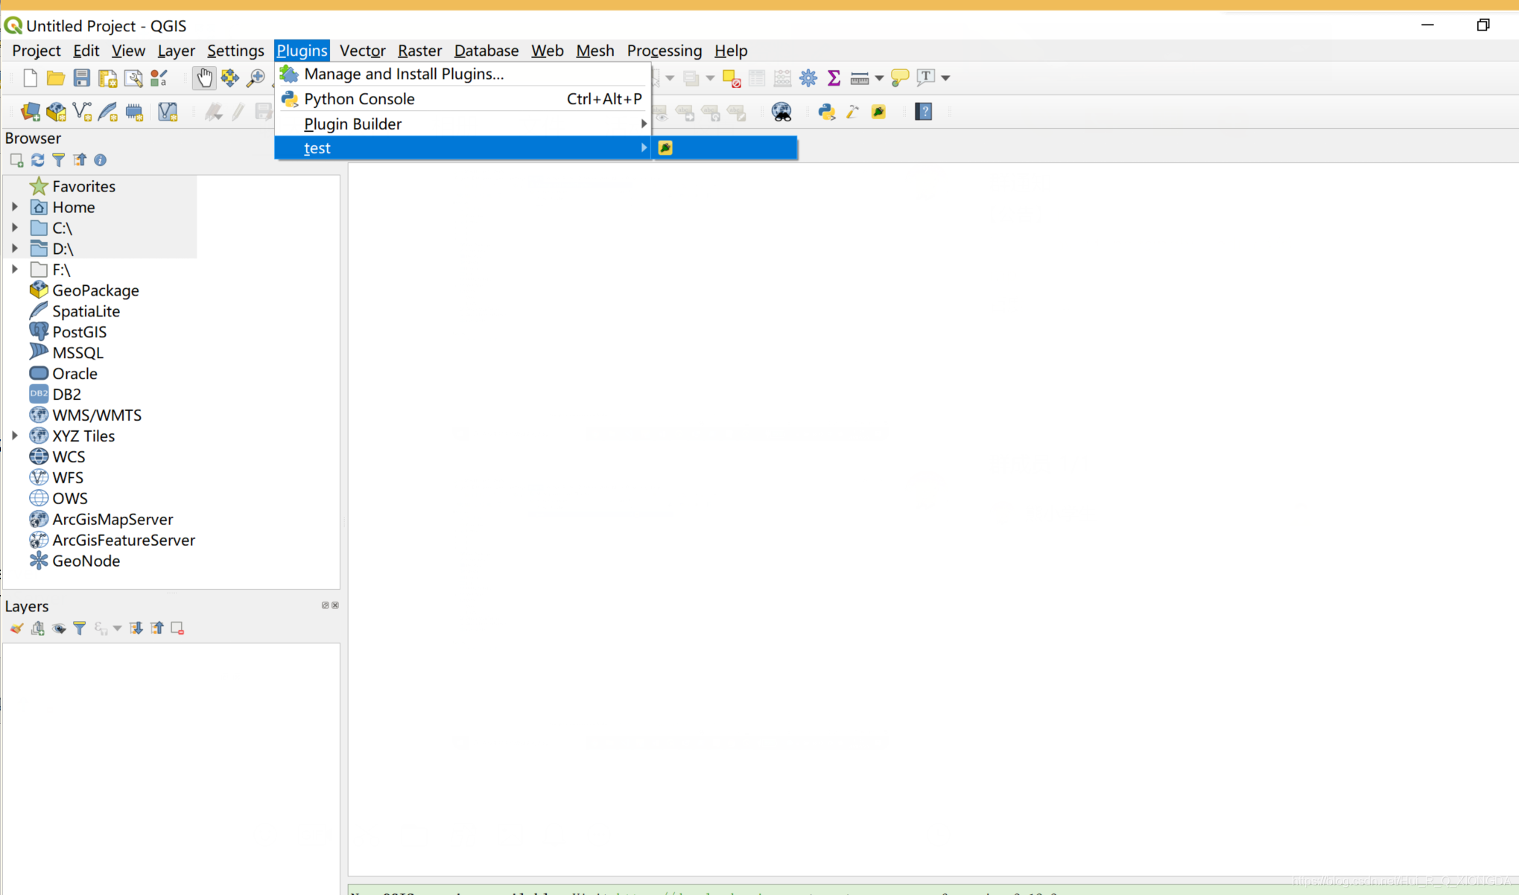Toggle Show Map Tips speech bubble
The height and width of the screenshot is (895, 1519).
click(x=900, y=77)
